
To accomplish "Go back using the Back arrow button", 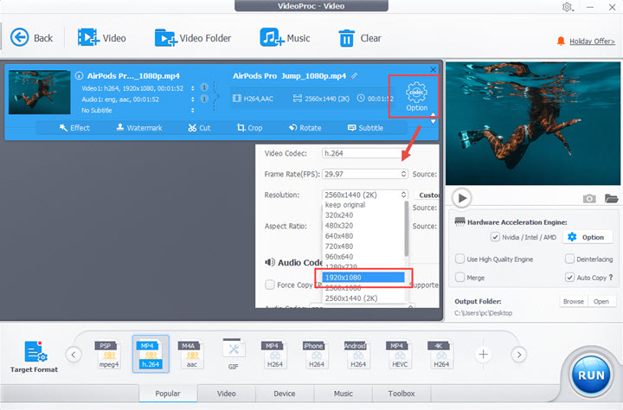I will (31, 38).
